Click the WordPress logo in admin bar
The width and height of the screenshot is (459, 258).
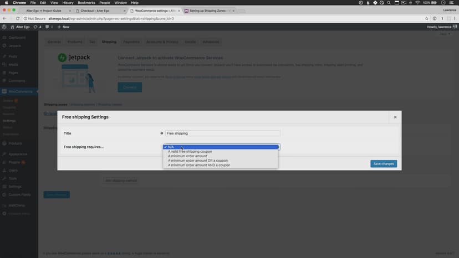click(x=4, y=27)
